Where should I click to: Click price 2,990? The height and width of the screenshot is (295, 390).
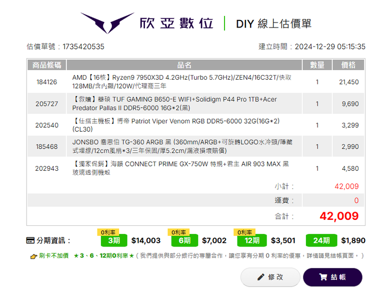(x=350, y=147)
